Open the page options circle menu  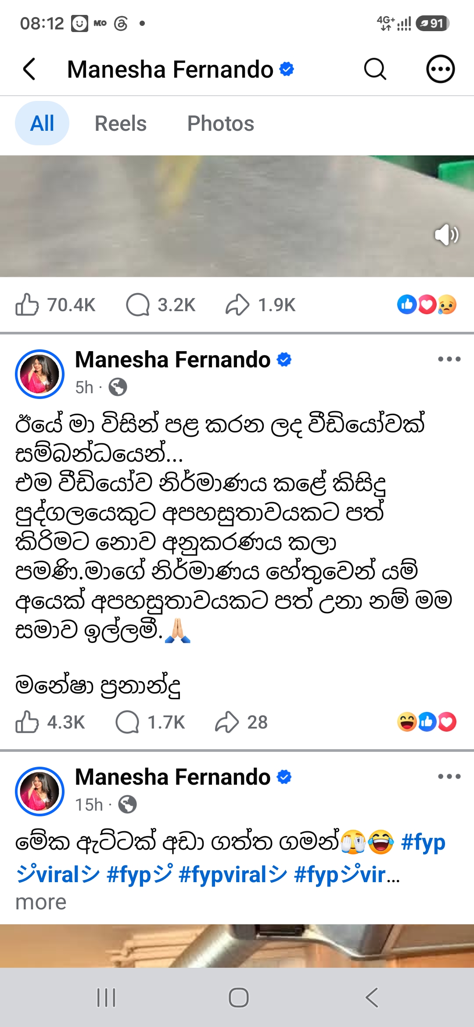pos(440,69)
